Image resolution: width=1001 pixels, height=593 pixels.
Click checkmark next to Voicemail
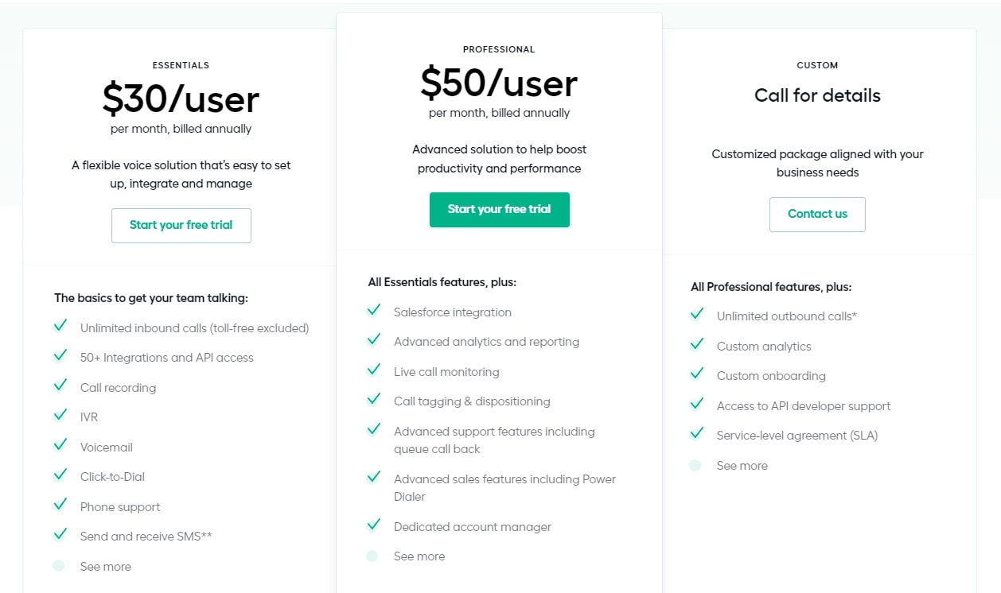[x=60, y=445]
